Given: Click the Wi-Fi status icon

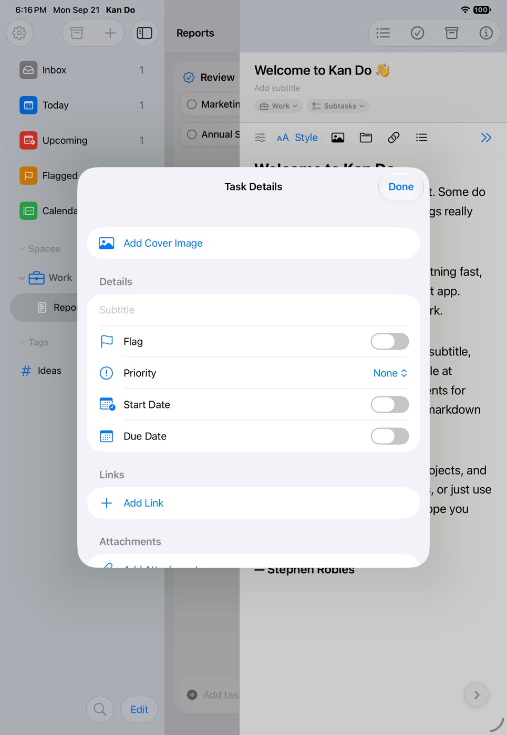Looking at the screenshot, I should [x=465, y=9].
